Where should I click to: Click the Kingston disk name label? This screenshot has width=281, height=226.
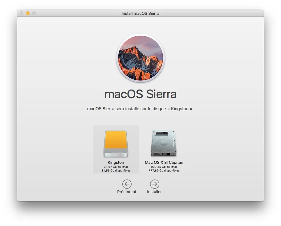click(x=116, y=162)
